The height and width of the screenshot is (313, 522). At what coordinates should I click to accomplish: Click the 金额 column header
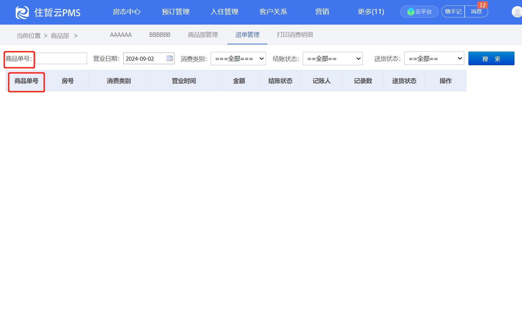(239, 81)
